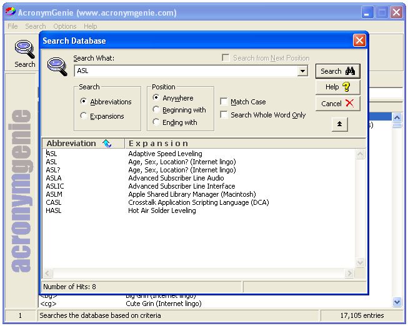
Task: Select the ASLM Apple Shared Library Manager row
Action: (x=199, y=194)
